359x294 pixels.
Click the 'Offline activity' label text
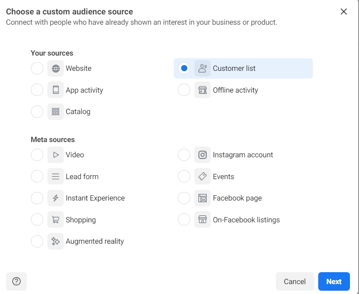tap(235, 90)
